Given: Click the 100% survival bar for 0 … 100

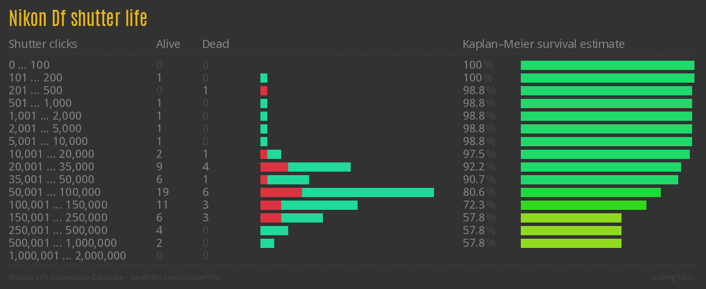Looking at the screenshot, I should [607, 65].
